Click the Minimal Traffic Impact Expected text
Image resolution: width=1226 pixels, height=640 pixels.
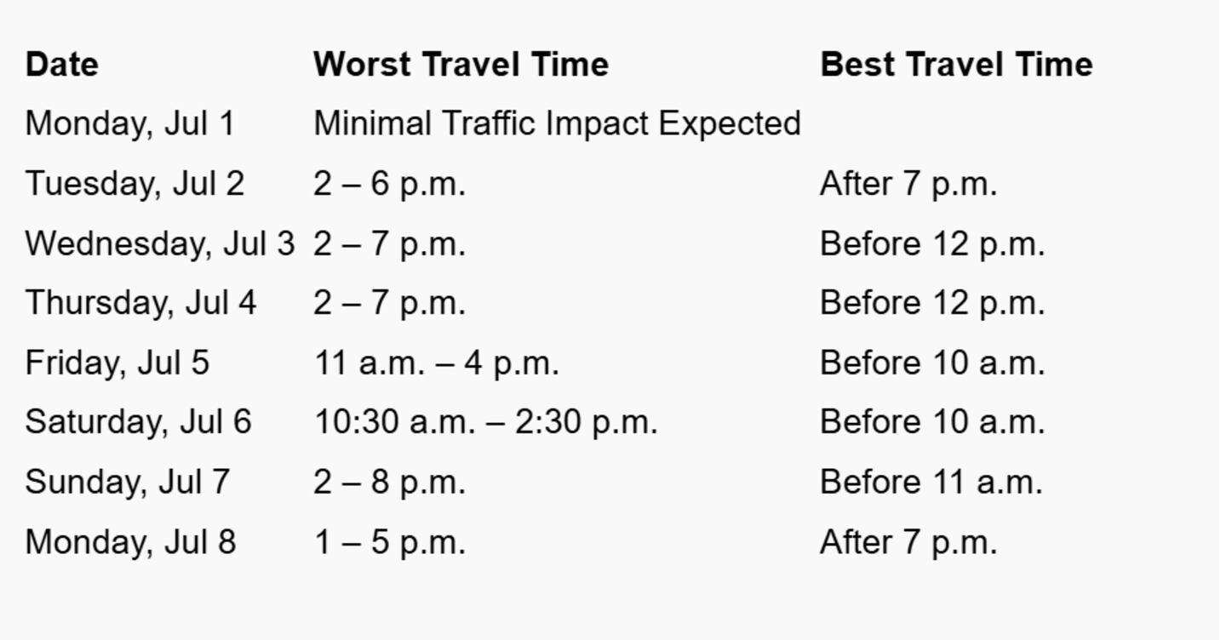(x=557, y=123)
